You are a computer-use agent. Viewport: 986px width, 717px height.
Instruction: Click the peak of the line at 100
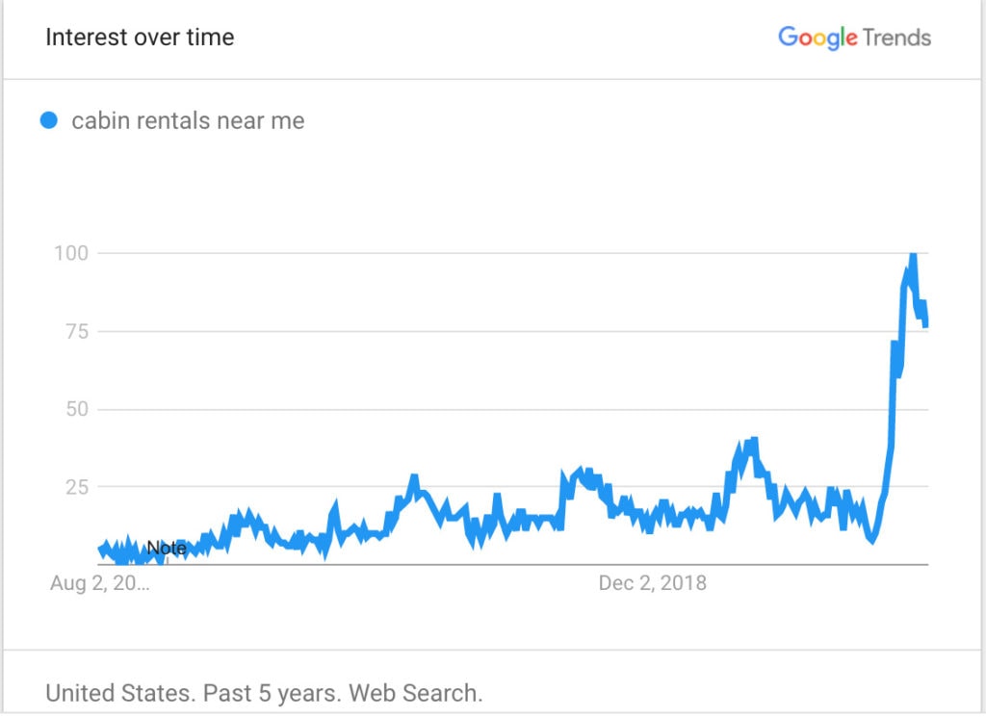913,254
